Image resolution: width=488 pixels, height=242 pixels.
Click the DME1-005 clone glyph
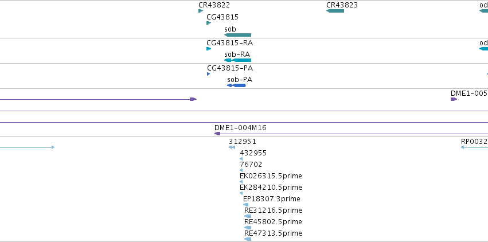(x=454, y=99)
